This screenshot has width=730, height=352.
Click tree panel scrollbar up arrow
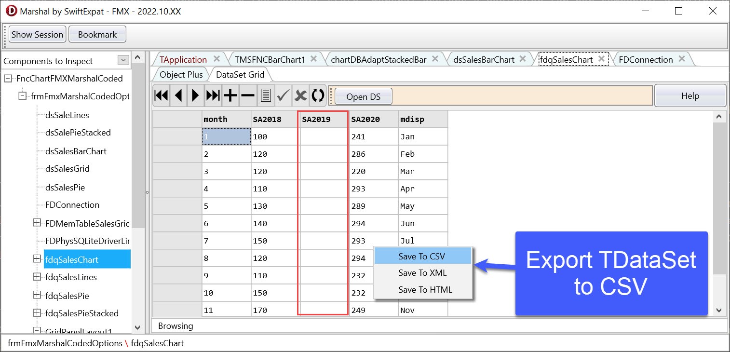pos(138,58)
